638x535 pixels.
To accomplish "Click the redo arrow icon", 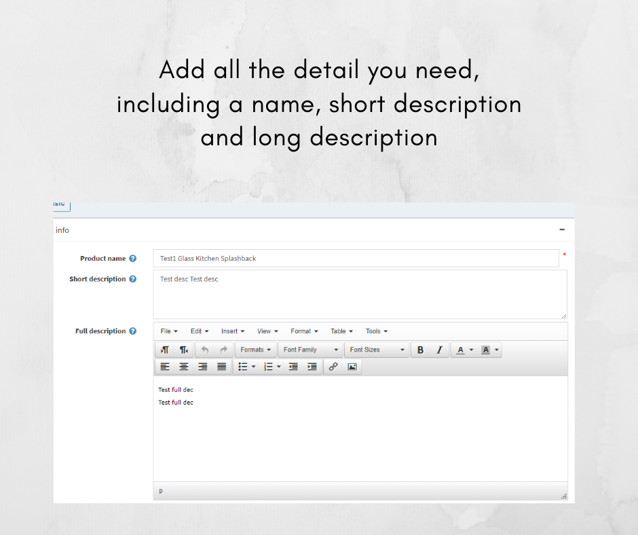I will point(223,350).
